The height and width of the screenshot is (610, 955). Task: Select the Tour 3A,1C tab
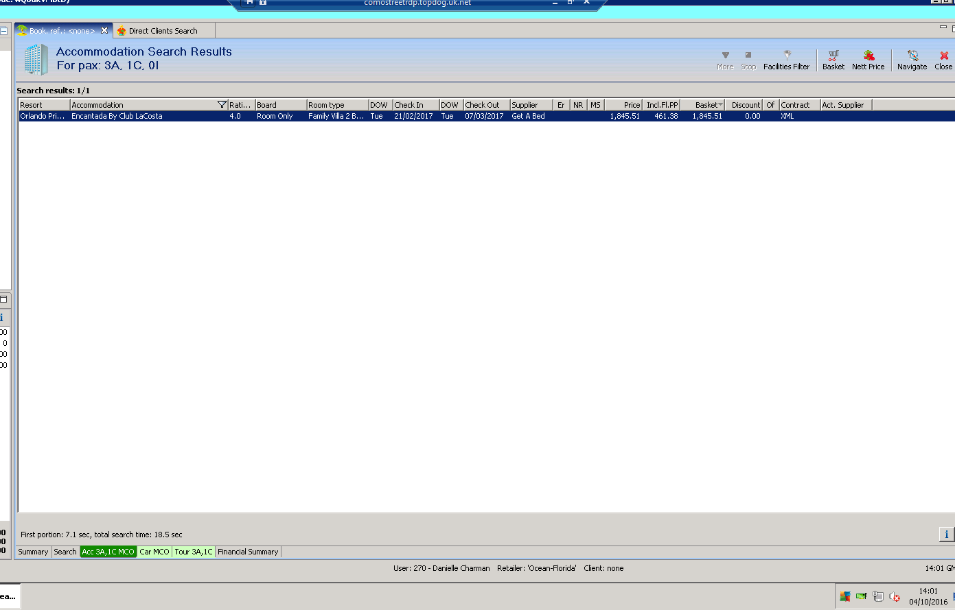click(194, 552)
